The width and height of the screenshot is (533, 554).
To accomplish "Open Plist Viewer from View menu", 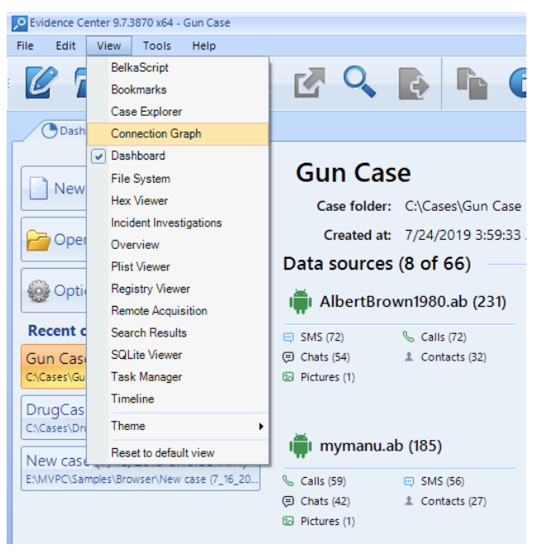I will click(178, 267).
